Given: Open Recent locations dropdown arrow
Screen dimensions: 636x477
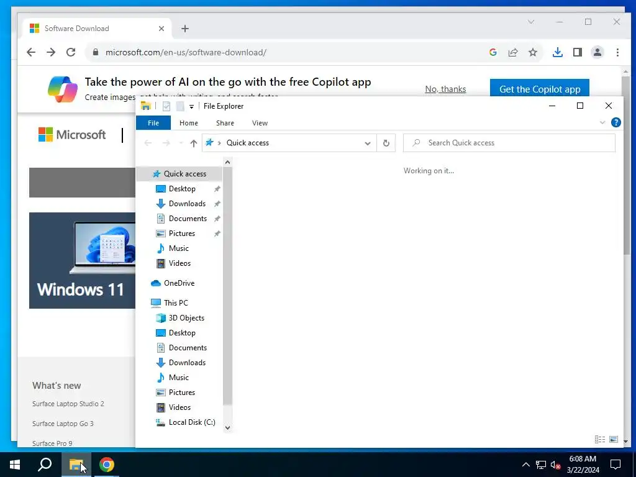Looking at the screenshot, I should pyautogui.click(x=181, y=143).
